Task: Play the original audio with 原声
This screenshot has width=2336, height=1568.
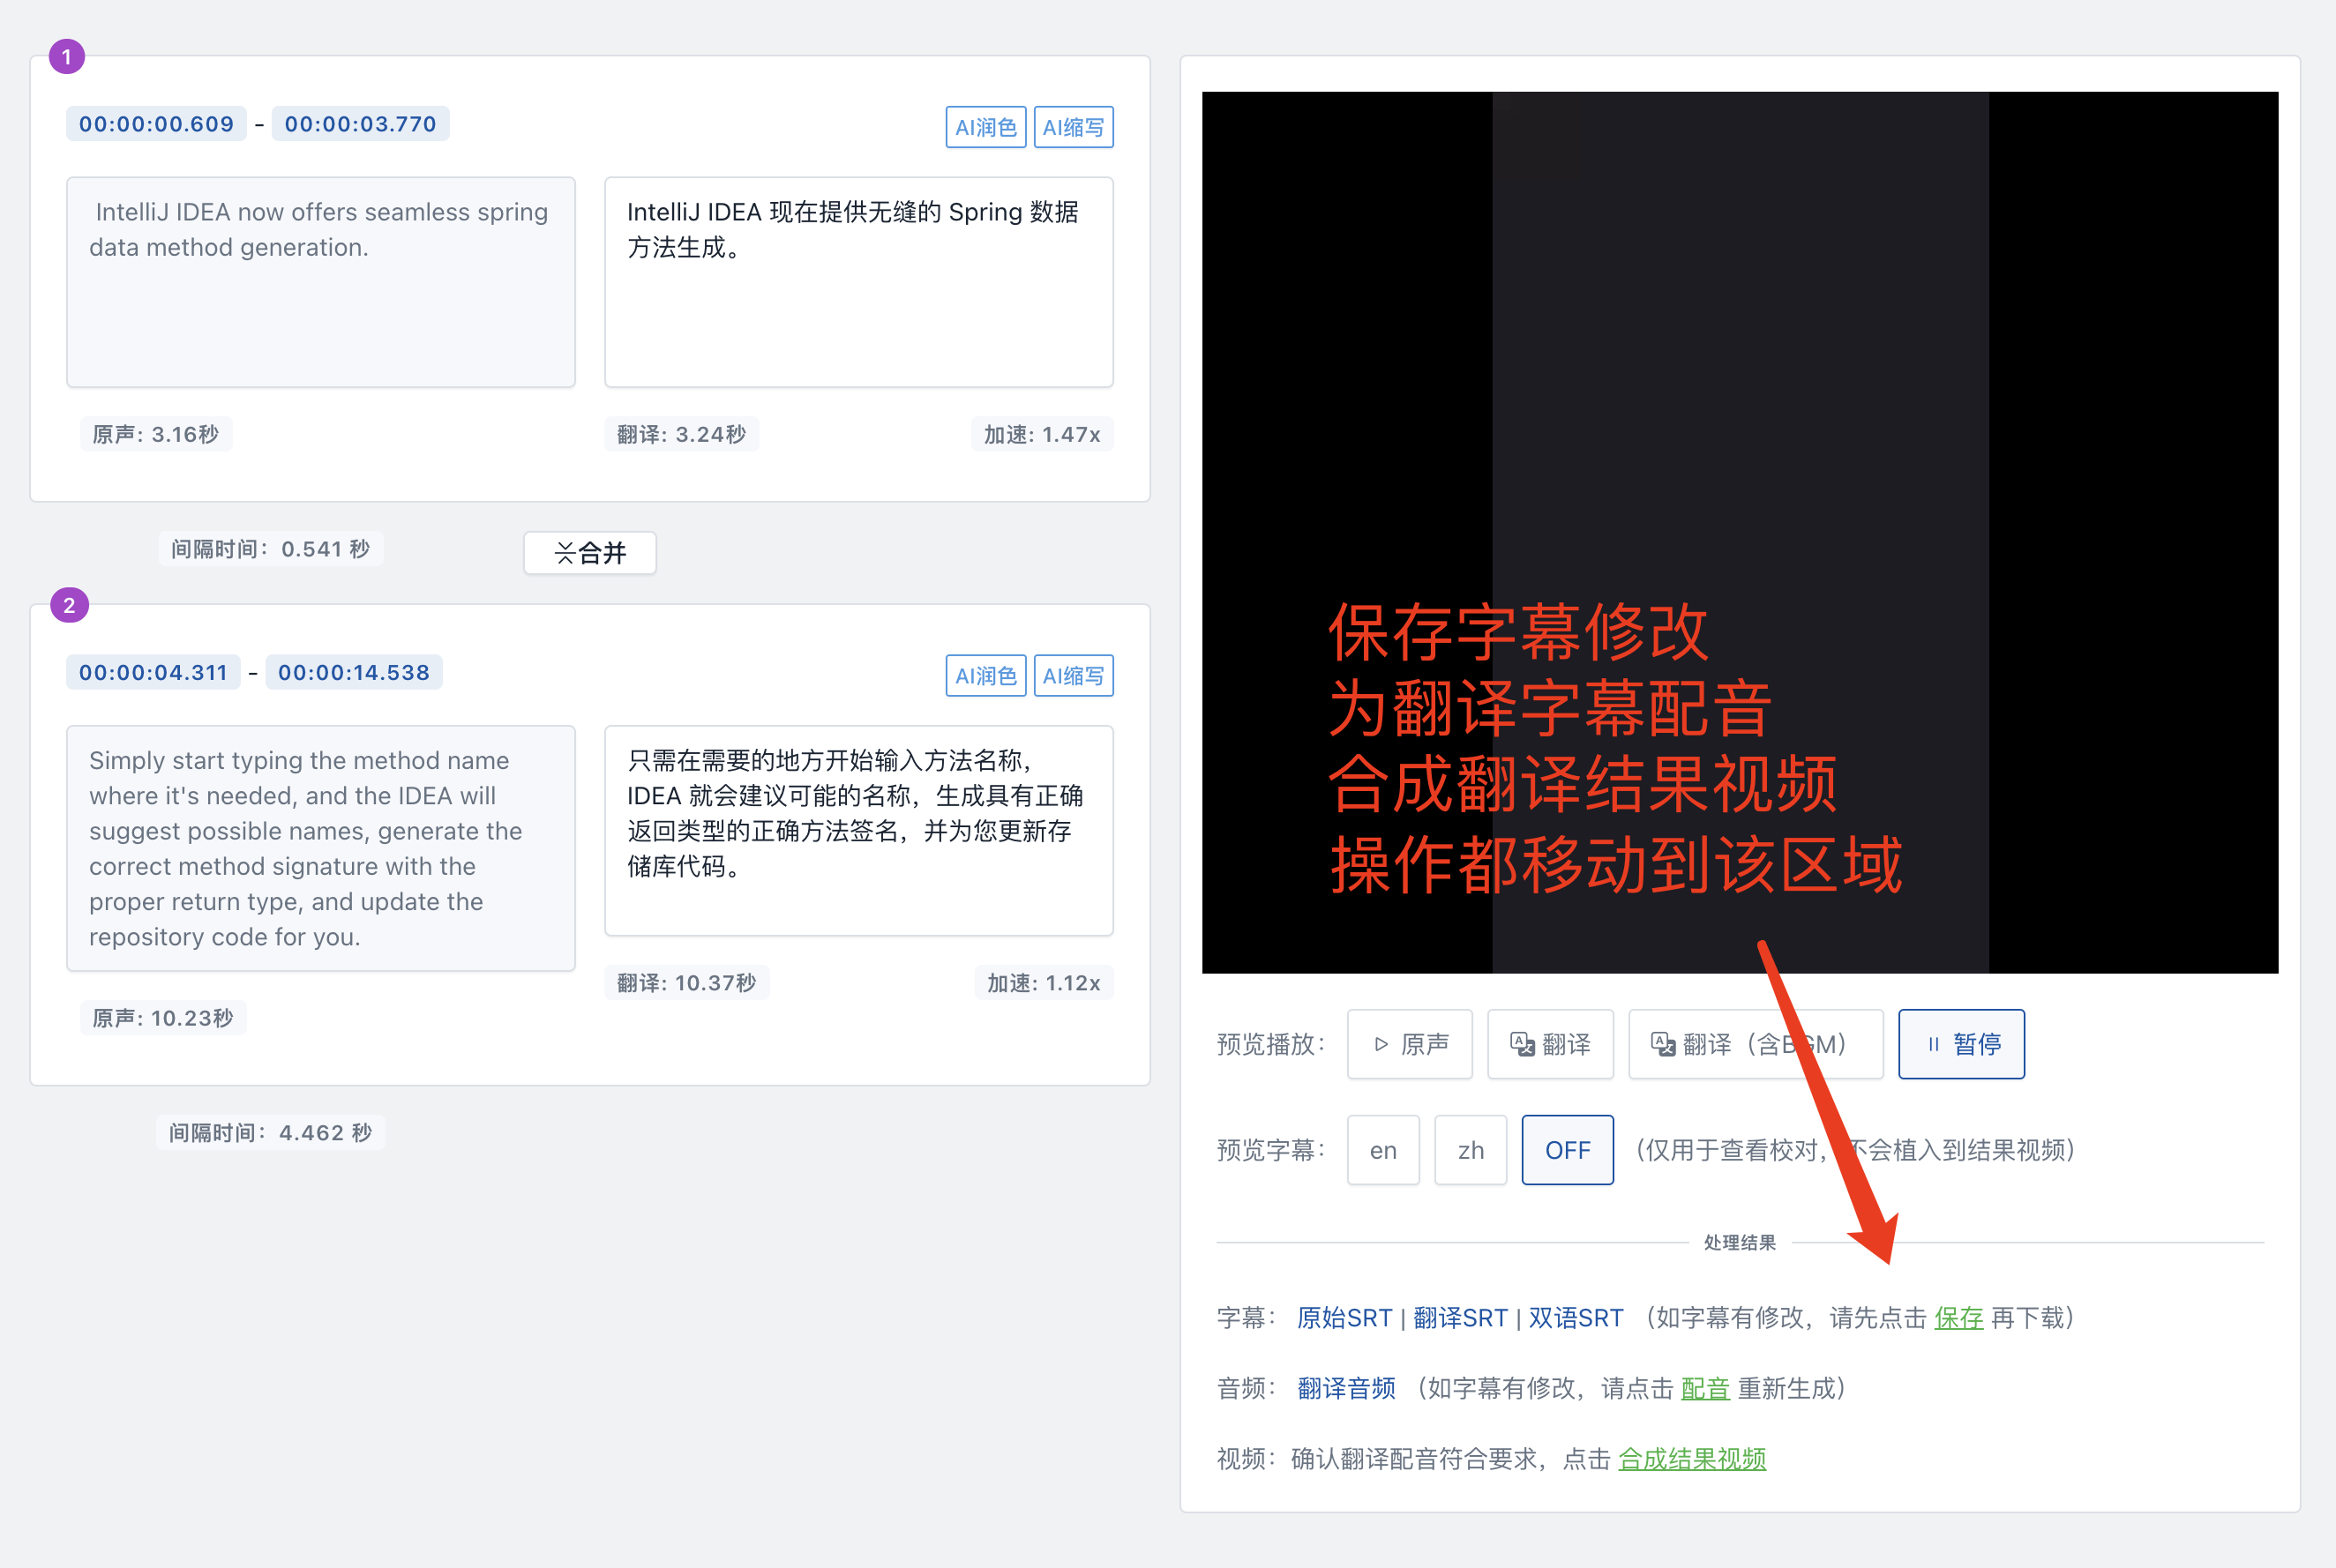Action: pos(1410,1044)
